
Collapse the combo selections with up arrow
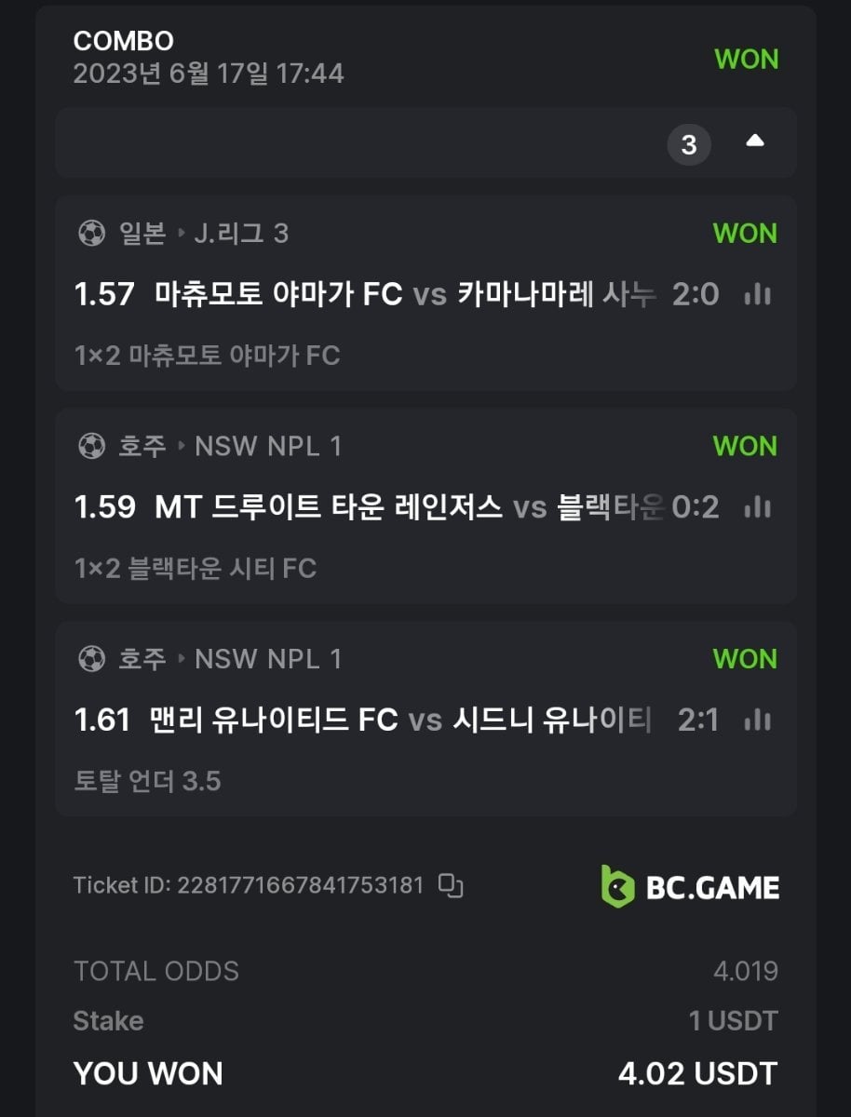[755, 141]
